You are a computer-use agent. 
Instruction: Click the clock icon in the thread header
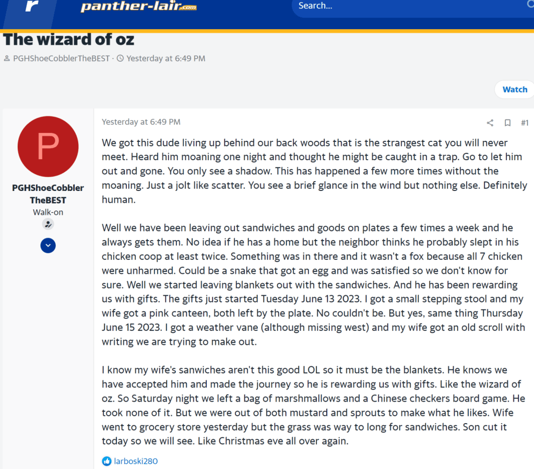[120, 58]
